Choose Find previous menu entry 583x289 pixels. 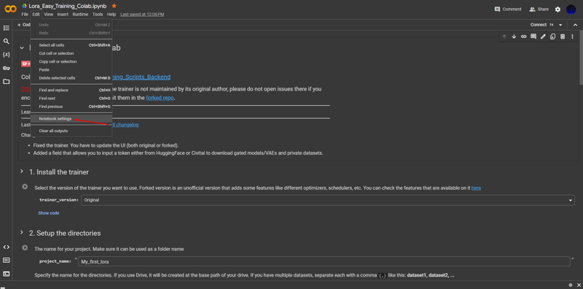71,107
